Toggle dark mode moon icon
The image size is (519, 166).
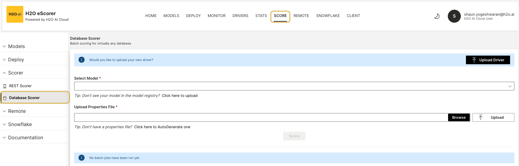click(x=437, y=16)
